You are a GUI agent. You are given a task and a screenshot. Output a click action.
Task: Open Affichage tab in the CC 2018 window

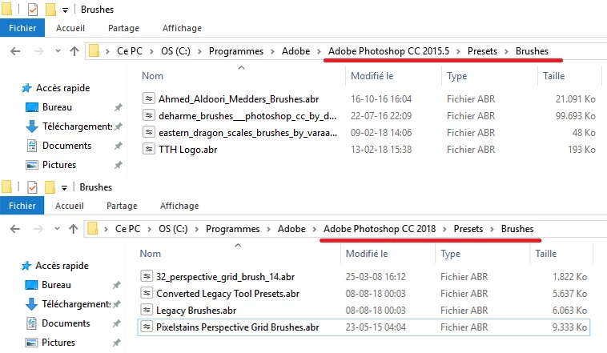tap(179, 206)
